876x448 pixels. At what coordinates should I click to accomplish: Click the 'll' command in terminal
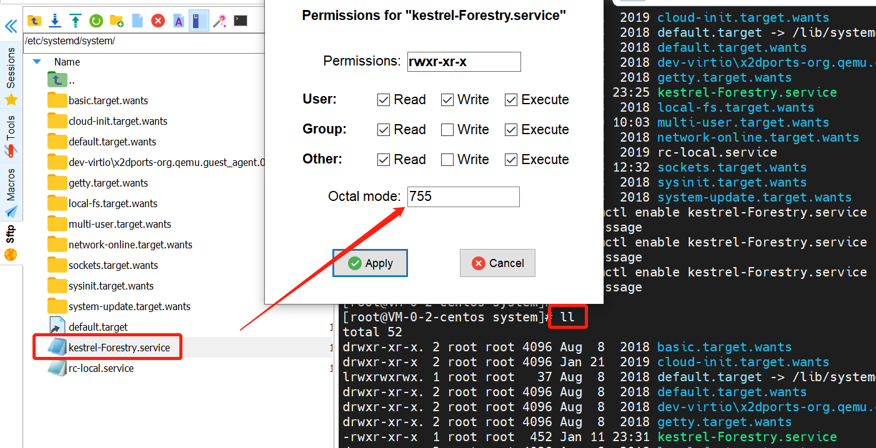pos(567,317)
